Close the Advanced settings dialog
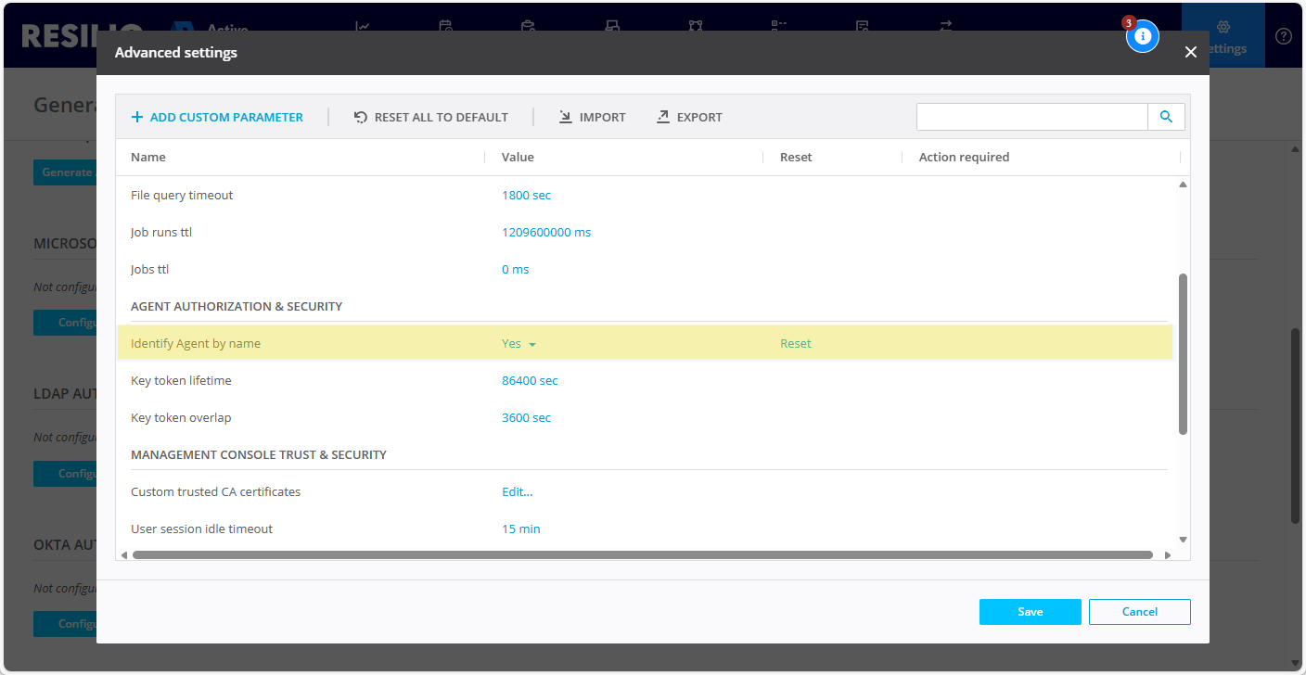 pyautogui.click(x=1191, y=53)
